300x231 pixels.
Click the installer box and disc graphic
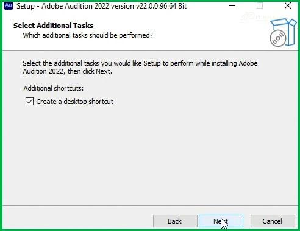point(283,33)
